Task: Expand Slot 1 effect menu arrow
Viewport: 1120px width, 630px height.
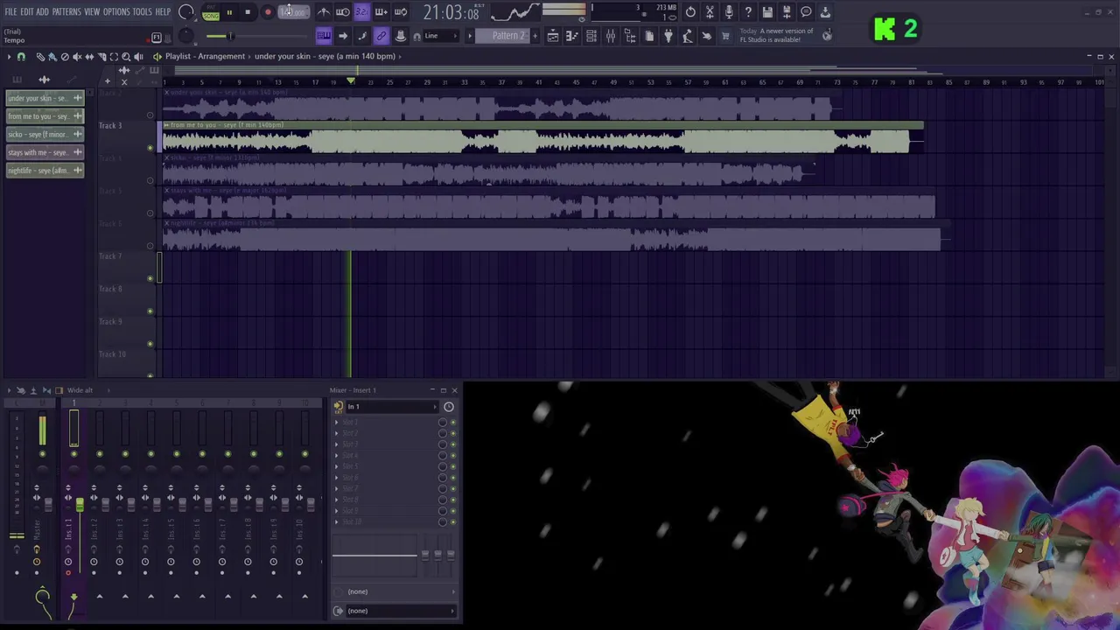Action: pyautogui.click(x=337, y=423)
